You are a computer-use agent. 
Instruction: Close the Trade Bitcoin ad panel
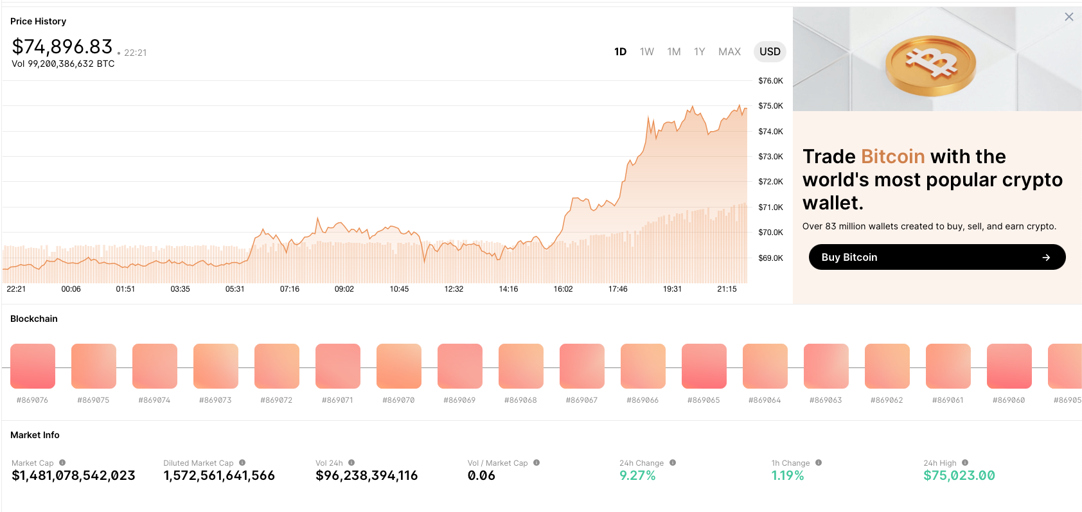pyautogui.click(x=1069, y=17)
